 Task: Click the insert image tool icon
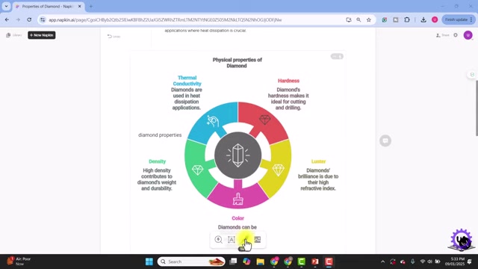click(257, 240)
